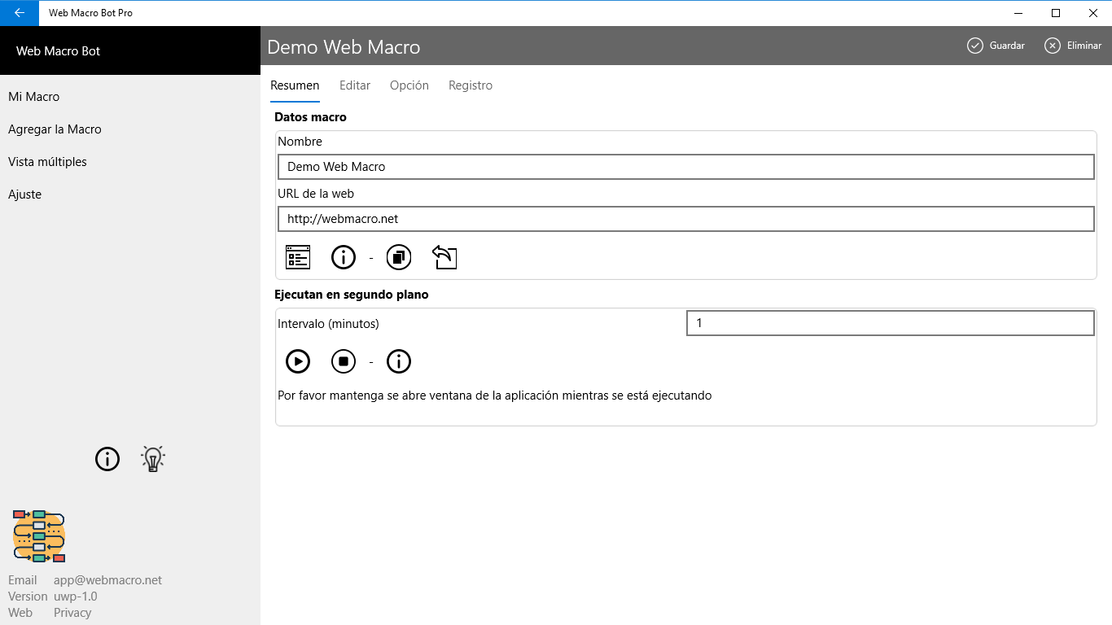Image resolution: width=1112 pixels, height=625 pixels.
Task: Click the lightbulb tips icon
Action: click(x=153, y=459)
